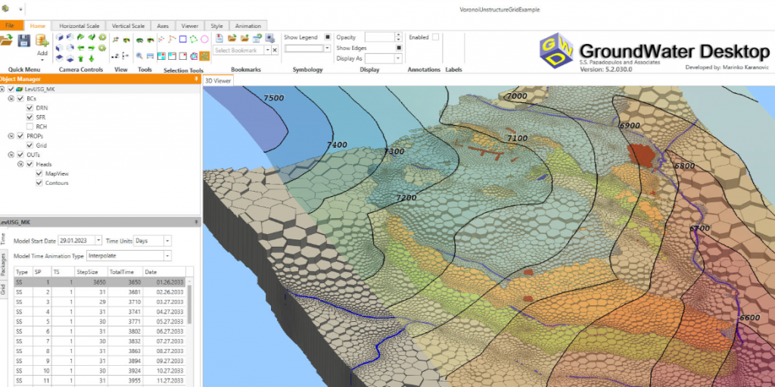Click the Opacity value field
This screenshot has height=387, width=775.
[x=379, y=37]
